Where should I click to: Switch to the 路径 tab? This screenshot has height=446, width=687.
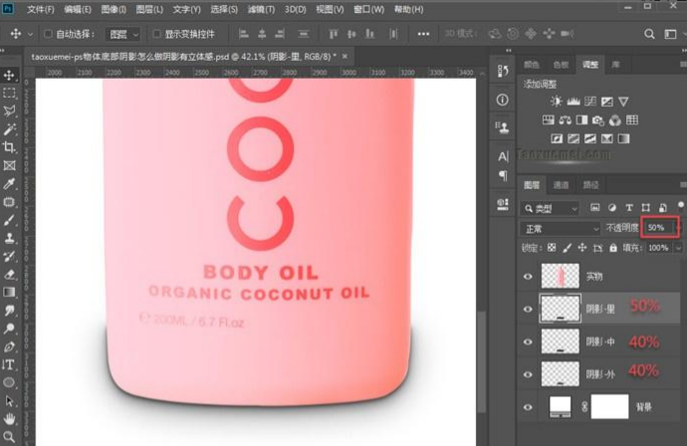(590, 185)
